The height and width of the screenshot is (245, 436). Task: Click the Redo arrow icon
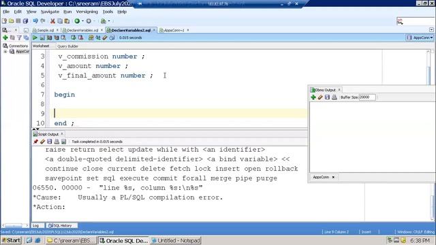click(43, 21)
